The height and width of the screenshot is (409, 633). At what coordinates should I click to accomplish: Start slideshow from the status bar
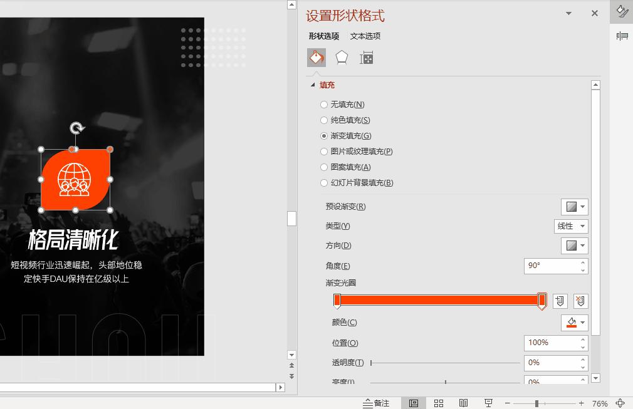(489, 403)
